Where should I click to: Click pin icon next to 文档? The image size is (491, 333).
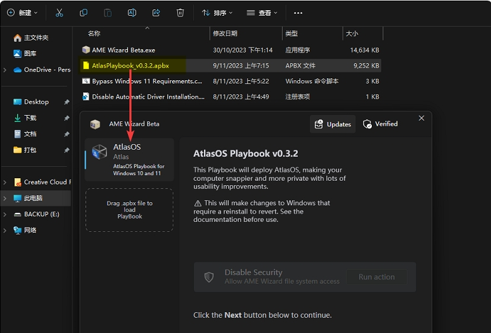[67, 135]
